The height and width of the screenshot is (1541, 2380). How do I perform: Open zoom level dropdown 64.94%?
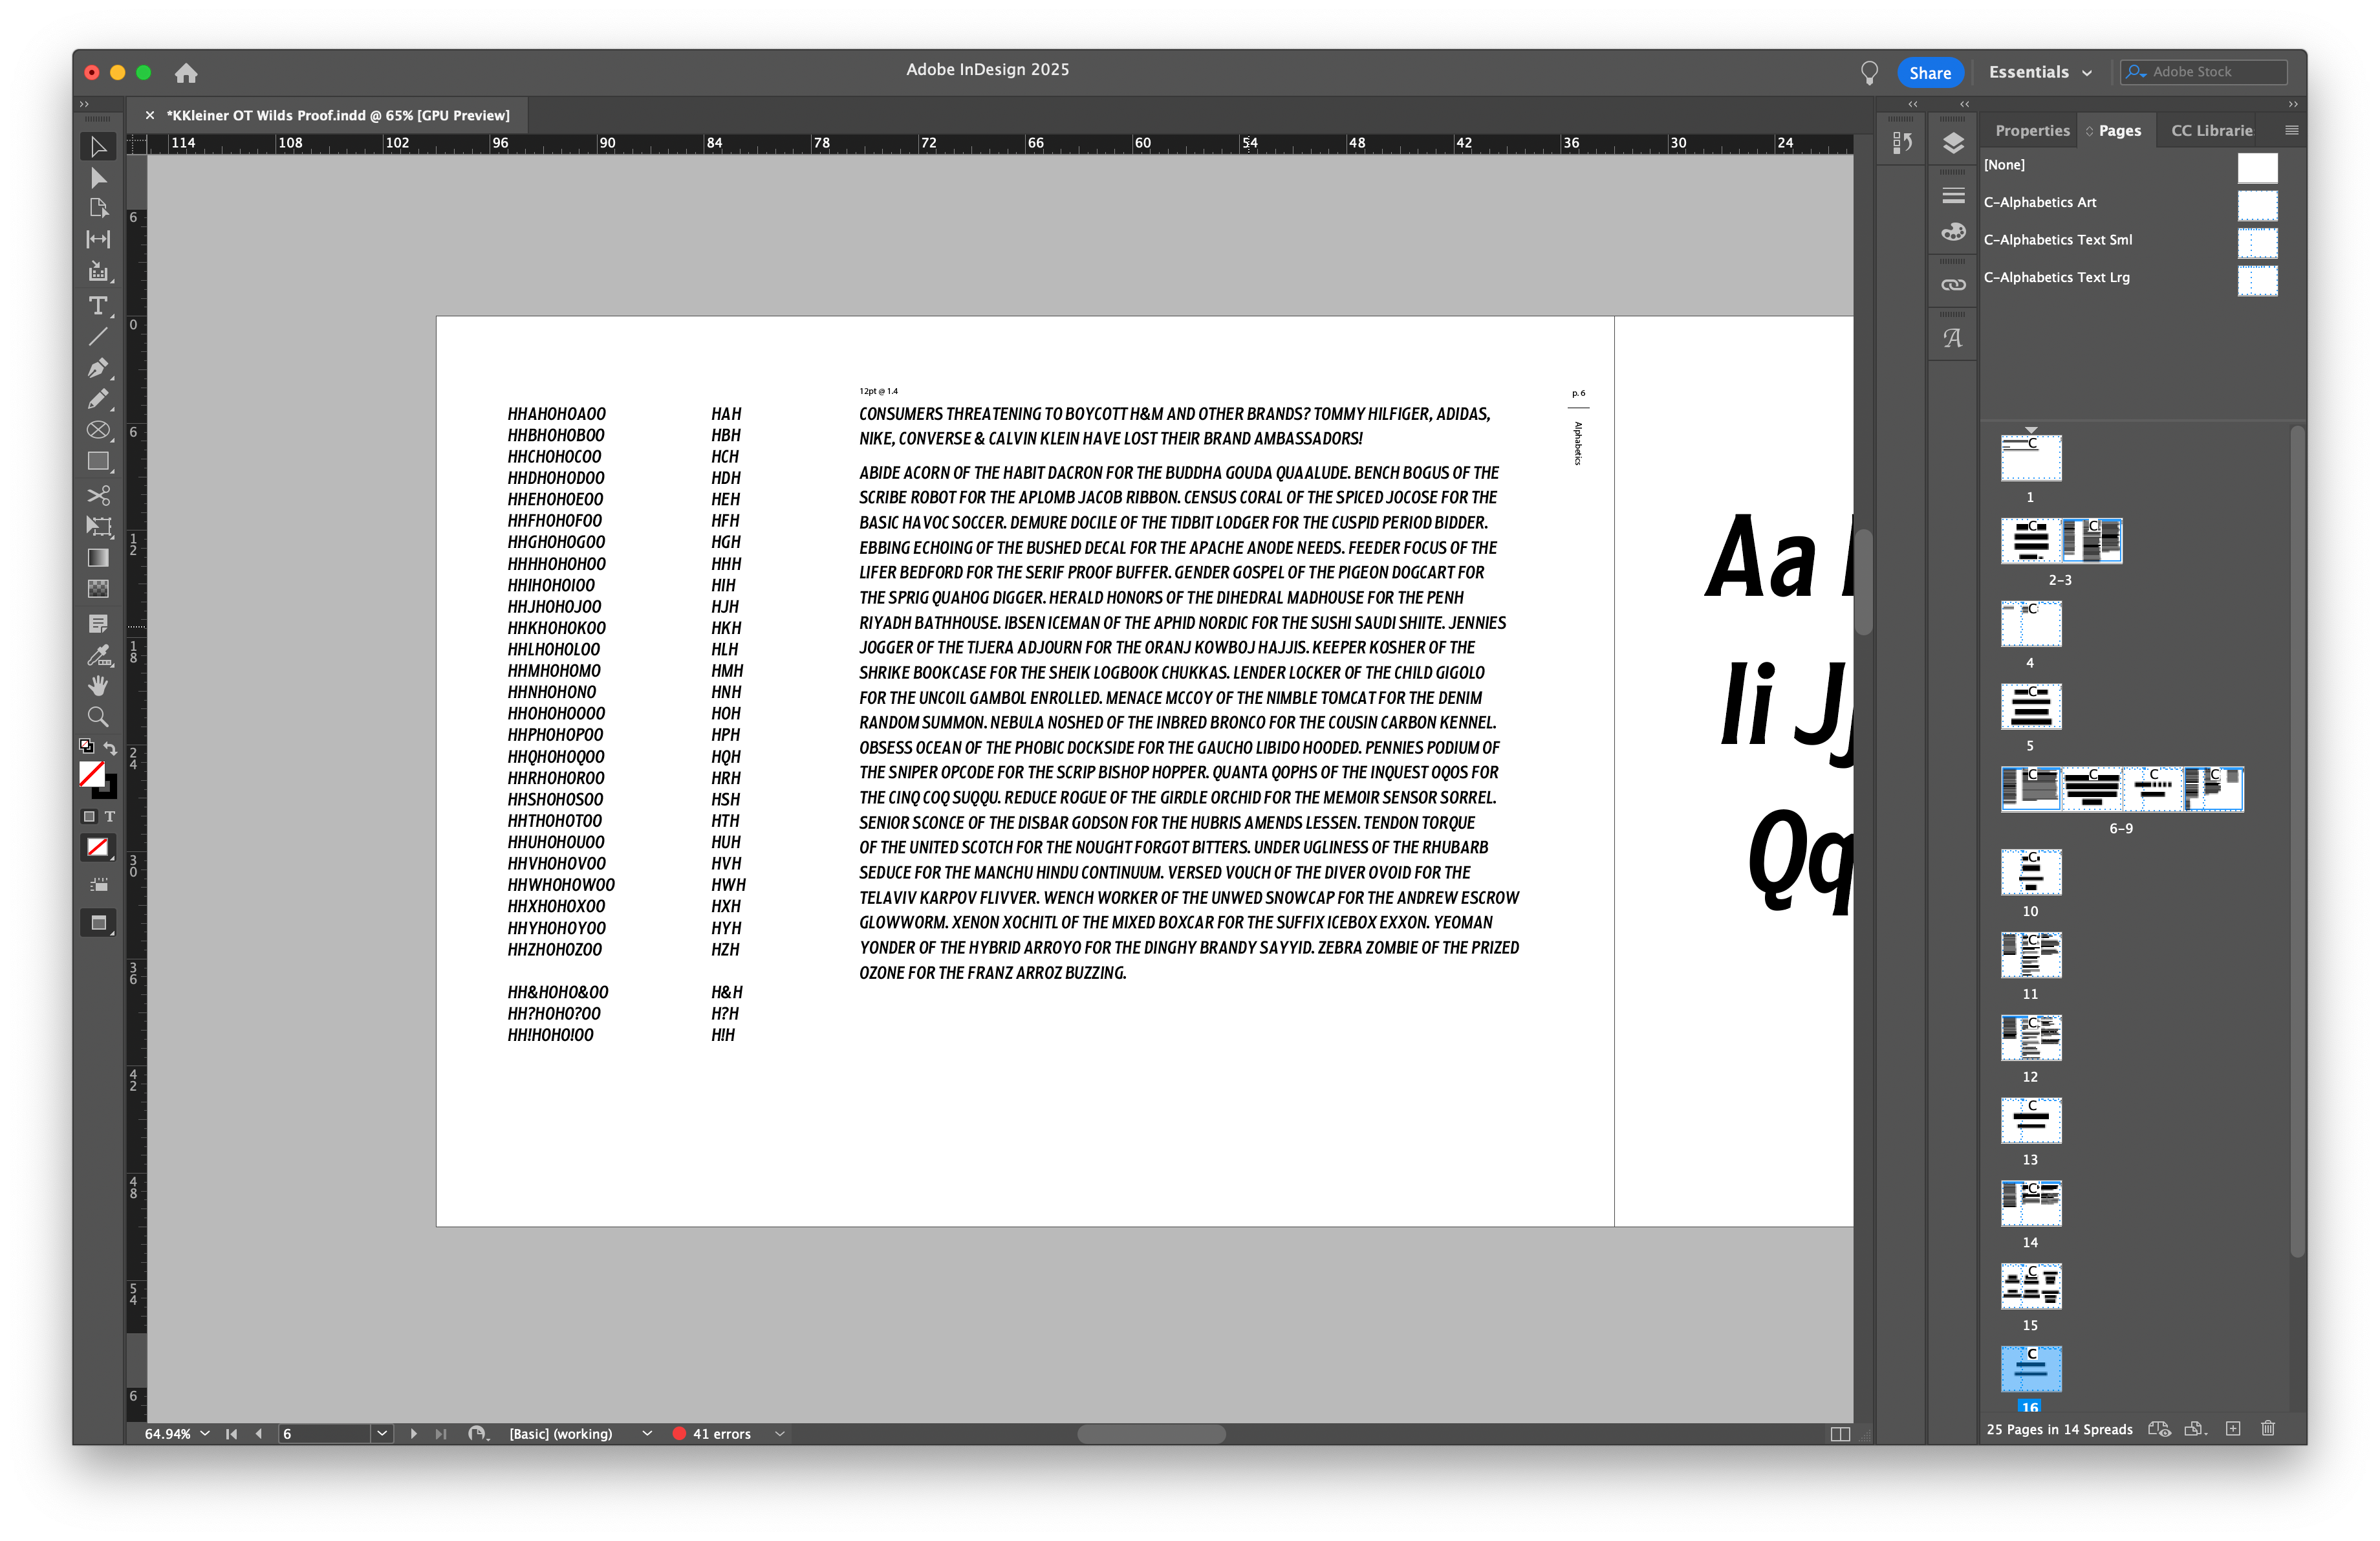point(205,1433)
